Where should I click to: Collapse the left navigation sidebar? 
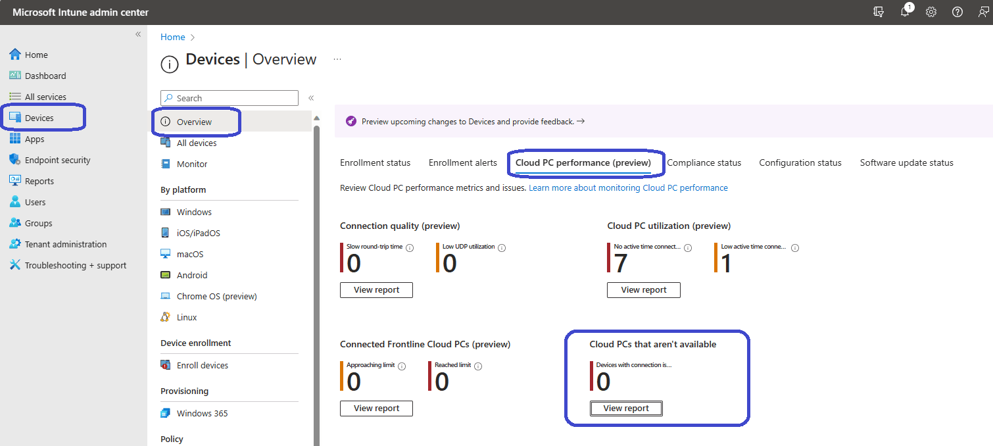pyautogui.click(x=138, y=34)
